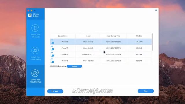
Task: Sort by Device Name column header
Action: 63,36
